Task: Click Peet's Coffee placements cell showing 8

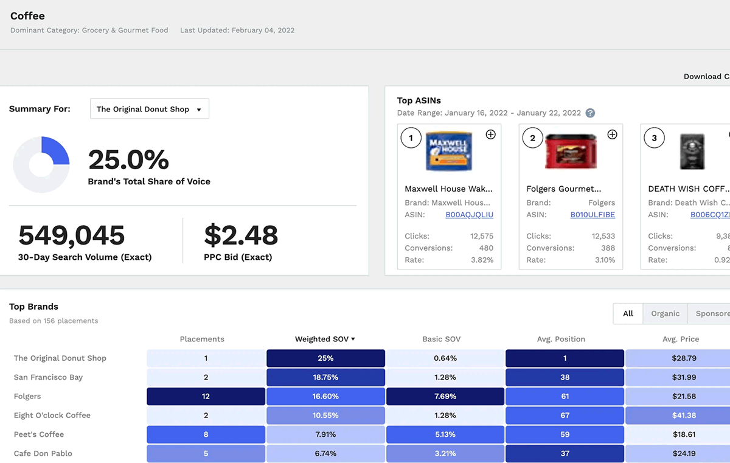Action: 206,434
